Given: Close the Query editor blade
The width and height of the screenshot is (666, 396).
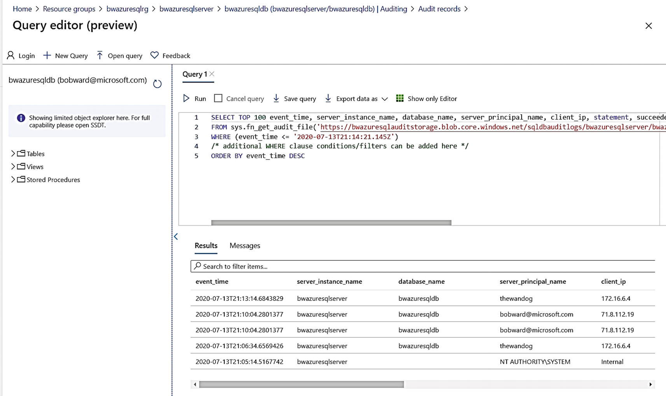Looking at the screenshot, I should (x=649, y=26).
